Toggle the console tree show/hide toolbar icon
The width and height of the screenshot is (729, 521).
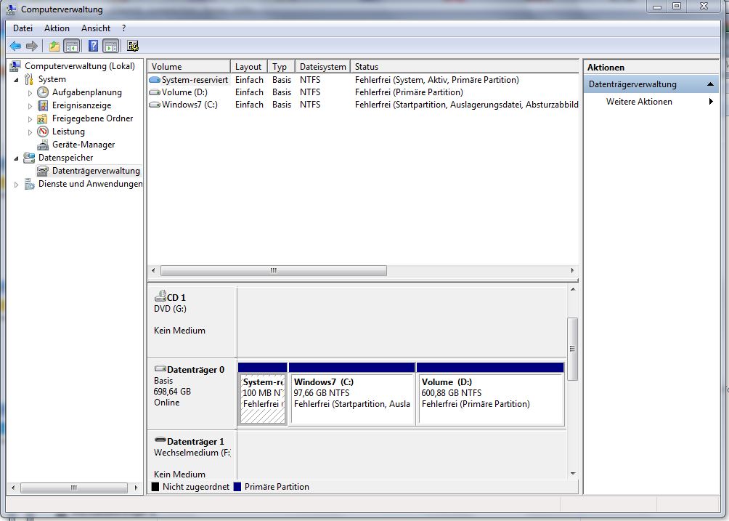(72, 46)
